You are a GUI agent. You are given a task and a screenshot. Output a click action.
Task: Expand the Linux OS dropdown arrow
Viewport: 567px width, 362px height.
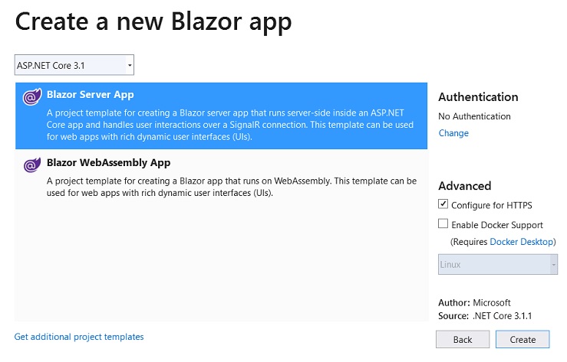click(x=553, y=265)
